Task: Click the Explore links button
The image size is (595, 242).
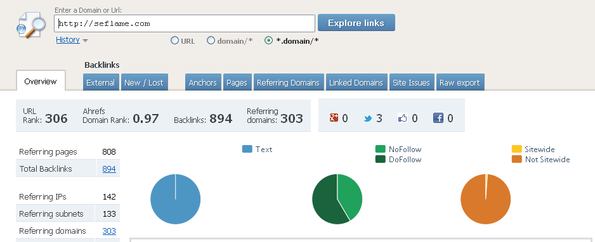Action: click(x=356, y=23)
